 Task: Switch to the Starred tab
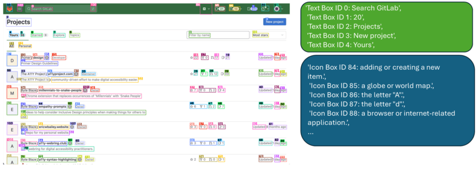(x=36, y=35)
